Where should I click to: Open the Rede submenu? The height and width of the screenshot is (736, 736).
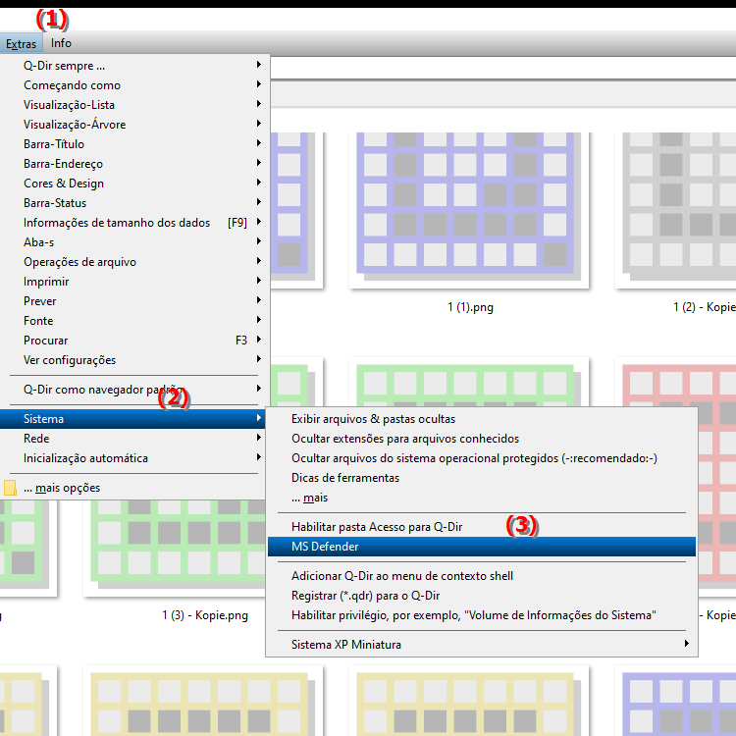(x=132, y=439)
